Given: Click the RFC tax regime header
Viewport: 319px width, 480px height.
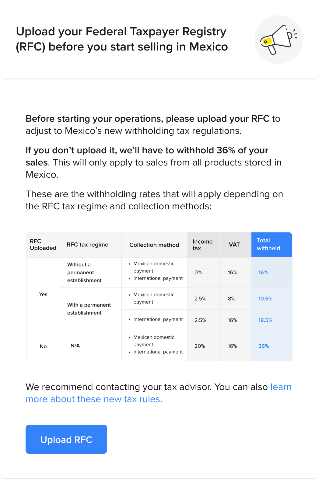Looking at the screenshot, I should click(87, 245).
